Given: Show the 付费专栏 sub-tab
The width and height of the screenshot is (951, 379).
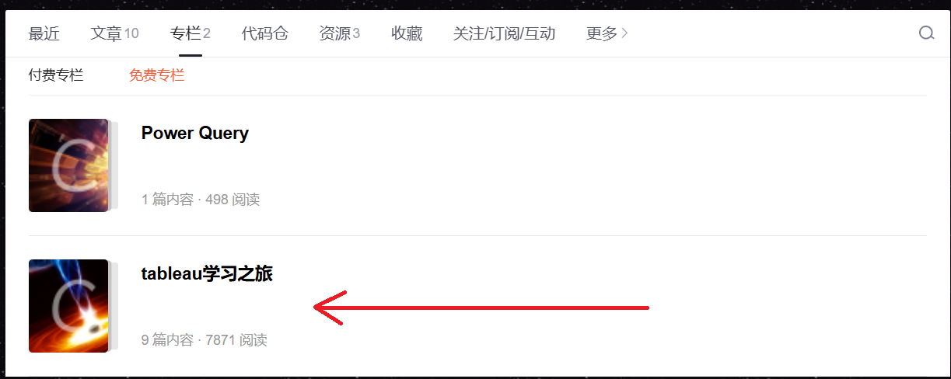Looking at the screenshot, I should coord(56,75).
